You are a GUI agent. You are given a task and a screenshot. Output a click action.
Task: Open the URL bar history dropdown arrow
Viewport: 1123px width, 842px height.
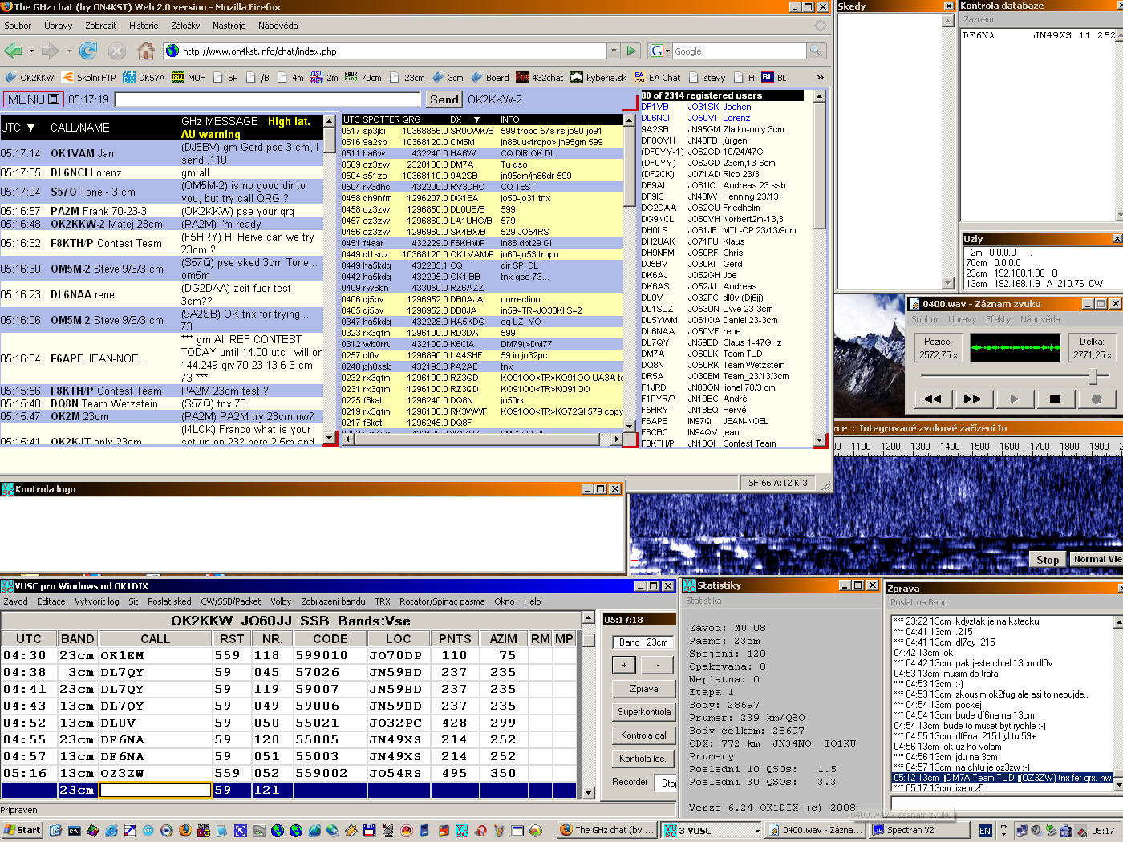tap(614, 51)
